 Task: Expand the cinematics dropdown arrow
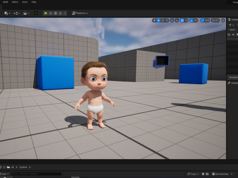[x=28, y=13]
